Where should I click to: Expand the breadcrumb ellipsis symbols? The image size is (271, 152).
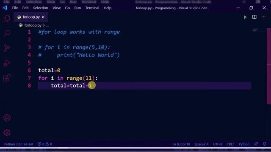click(x=47, y=25)
